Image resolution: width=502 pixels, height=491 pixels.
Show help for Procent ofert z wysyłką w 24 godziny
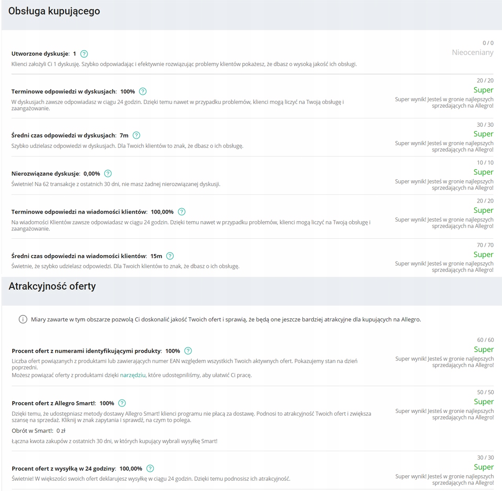click(x=150, y=469)
